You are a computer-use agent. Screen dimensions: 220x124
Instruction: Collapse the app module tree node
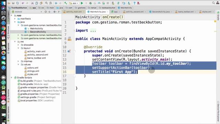tap(12, 15)
